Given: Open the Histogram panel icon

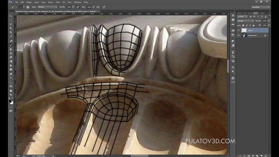Looking at the screenshot, I should coord(233,24).
